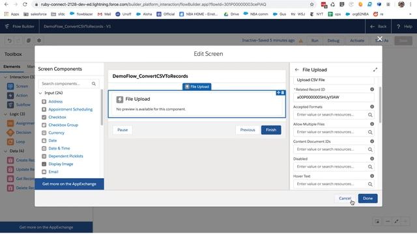Add the Checkbox component

click(57, 117)
